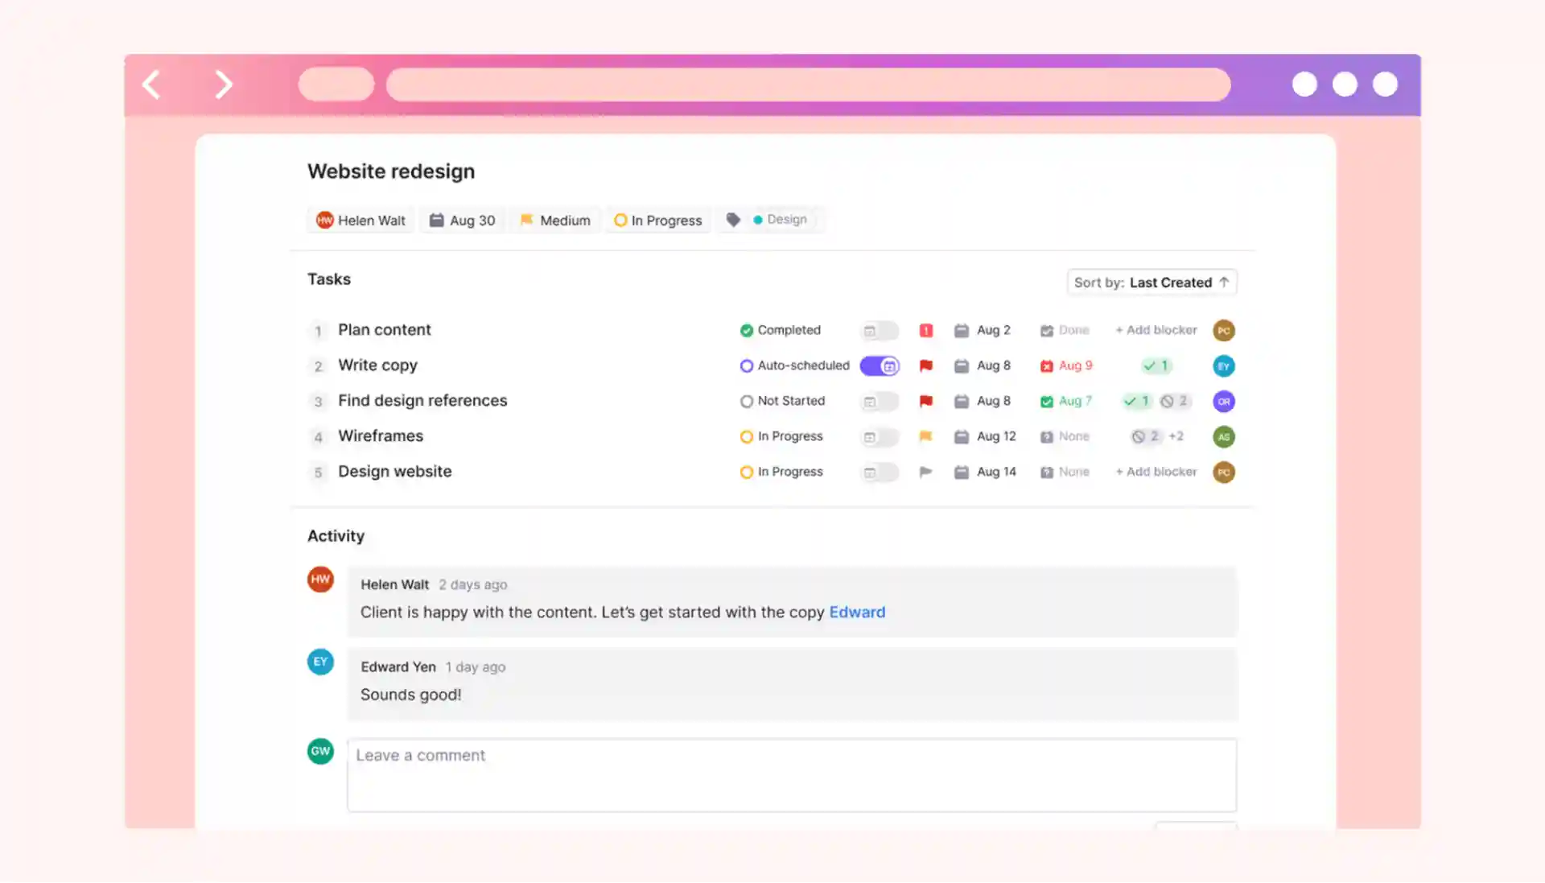This screenshot has width=1545, height=883.
Task: Open the Sort by Last Created dropdown
Action: [x=1152, y=283]
